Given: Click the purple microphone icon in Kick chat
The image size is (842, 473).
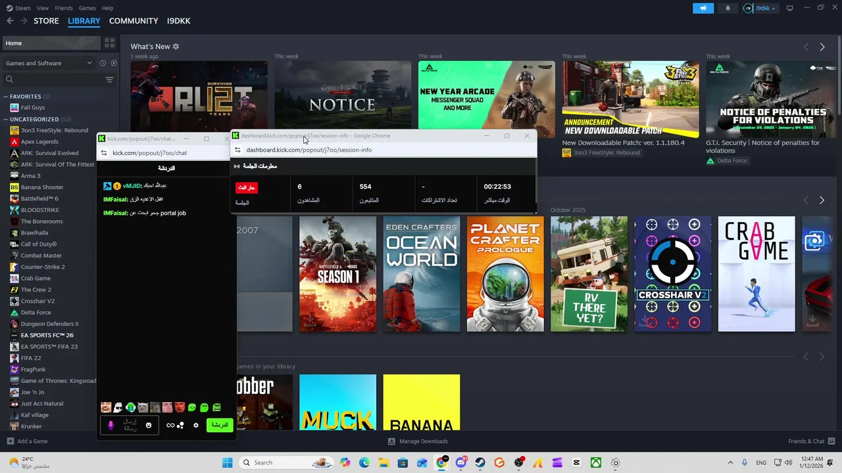Looking at the screenshot, I should pos(111,425).
